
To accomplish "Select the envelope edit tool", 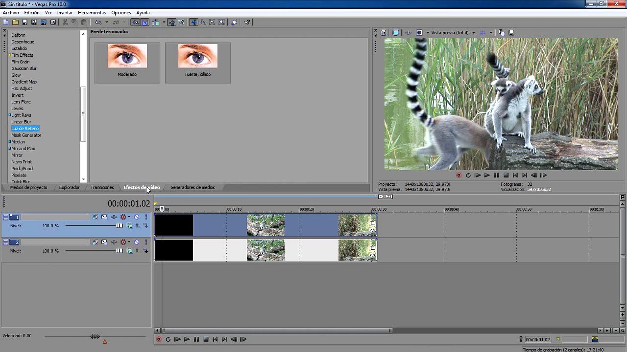I will [x=203, y=22].
